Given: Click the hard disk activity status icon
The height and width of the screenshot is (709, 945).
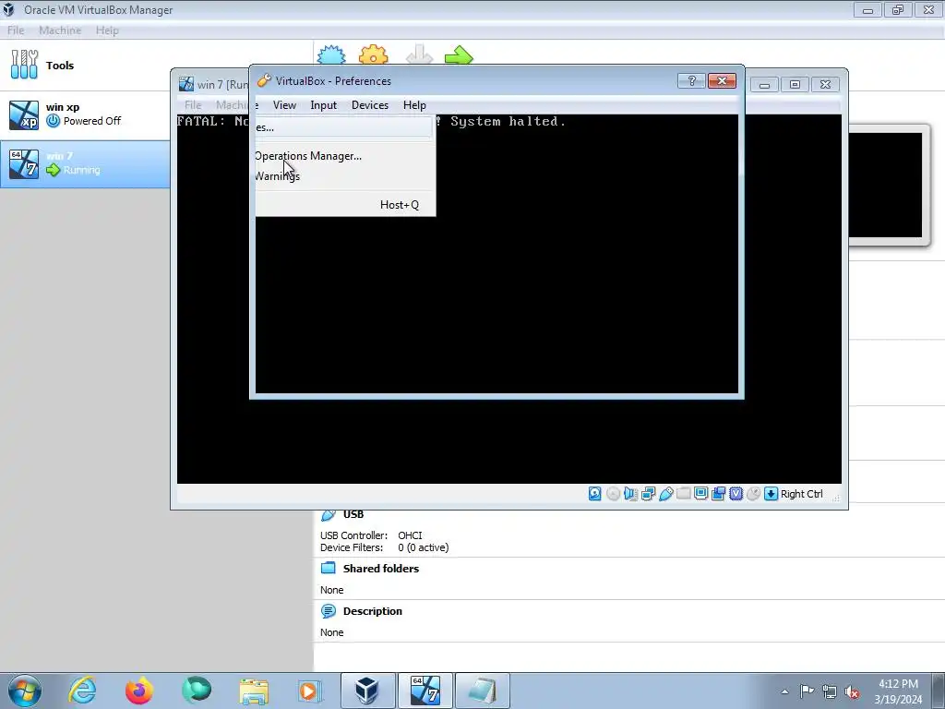Looking at the screenshot, I should pos(595,494).
